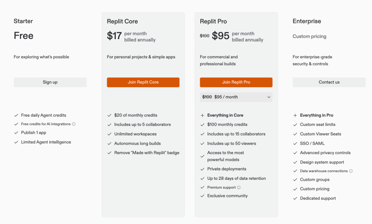This screenshot has height=224, width=372.
Task: Click the Replit Pro plan heading
Action: click(x=213, y=21)
